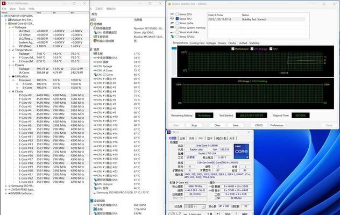
Task: Open the Tools menu in HWMonitor
Action: [x=22, y=9]
